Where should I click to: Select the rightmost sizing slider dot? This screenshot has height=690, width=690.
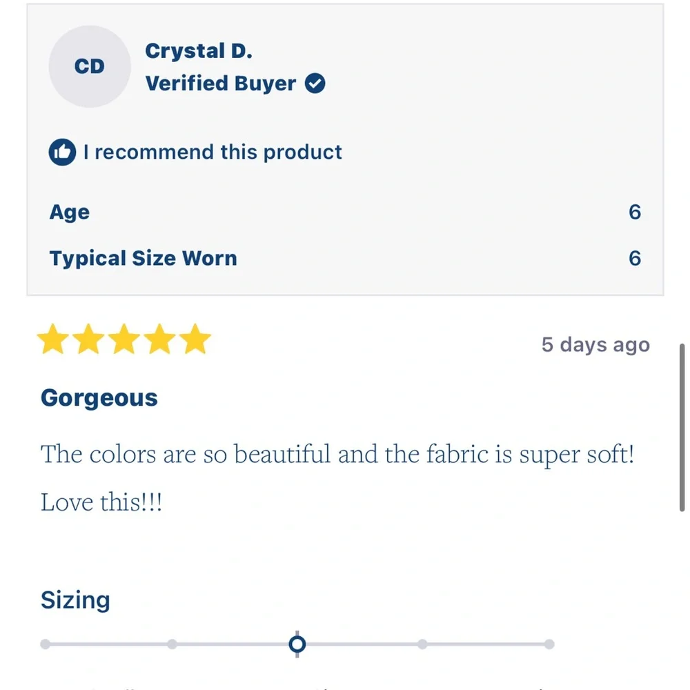coord(549,644)
